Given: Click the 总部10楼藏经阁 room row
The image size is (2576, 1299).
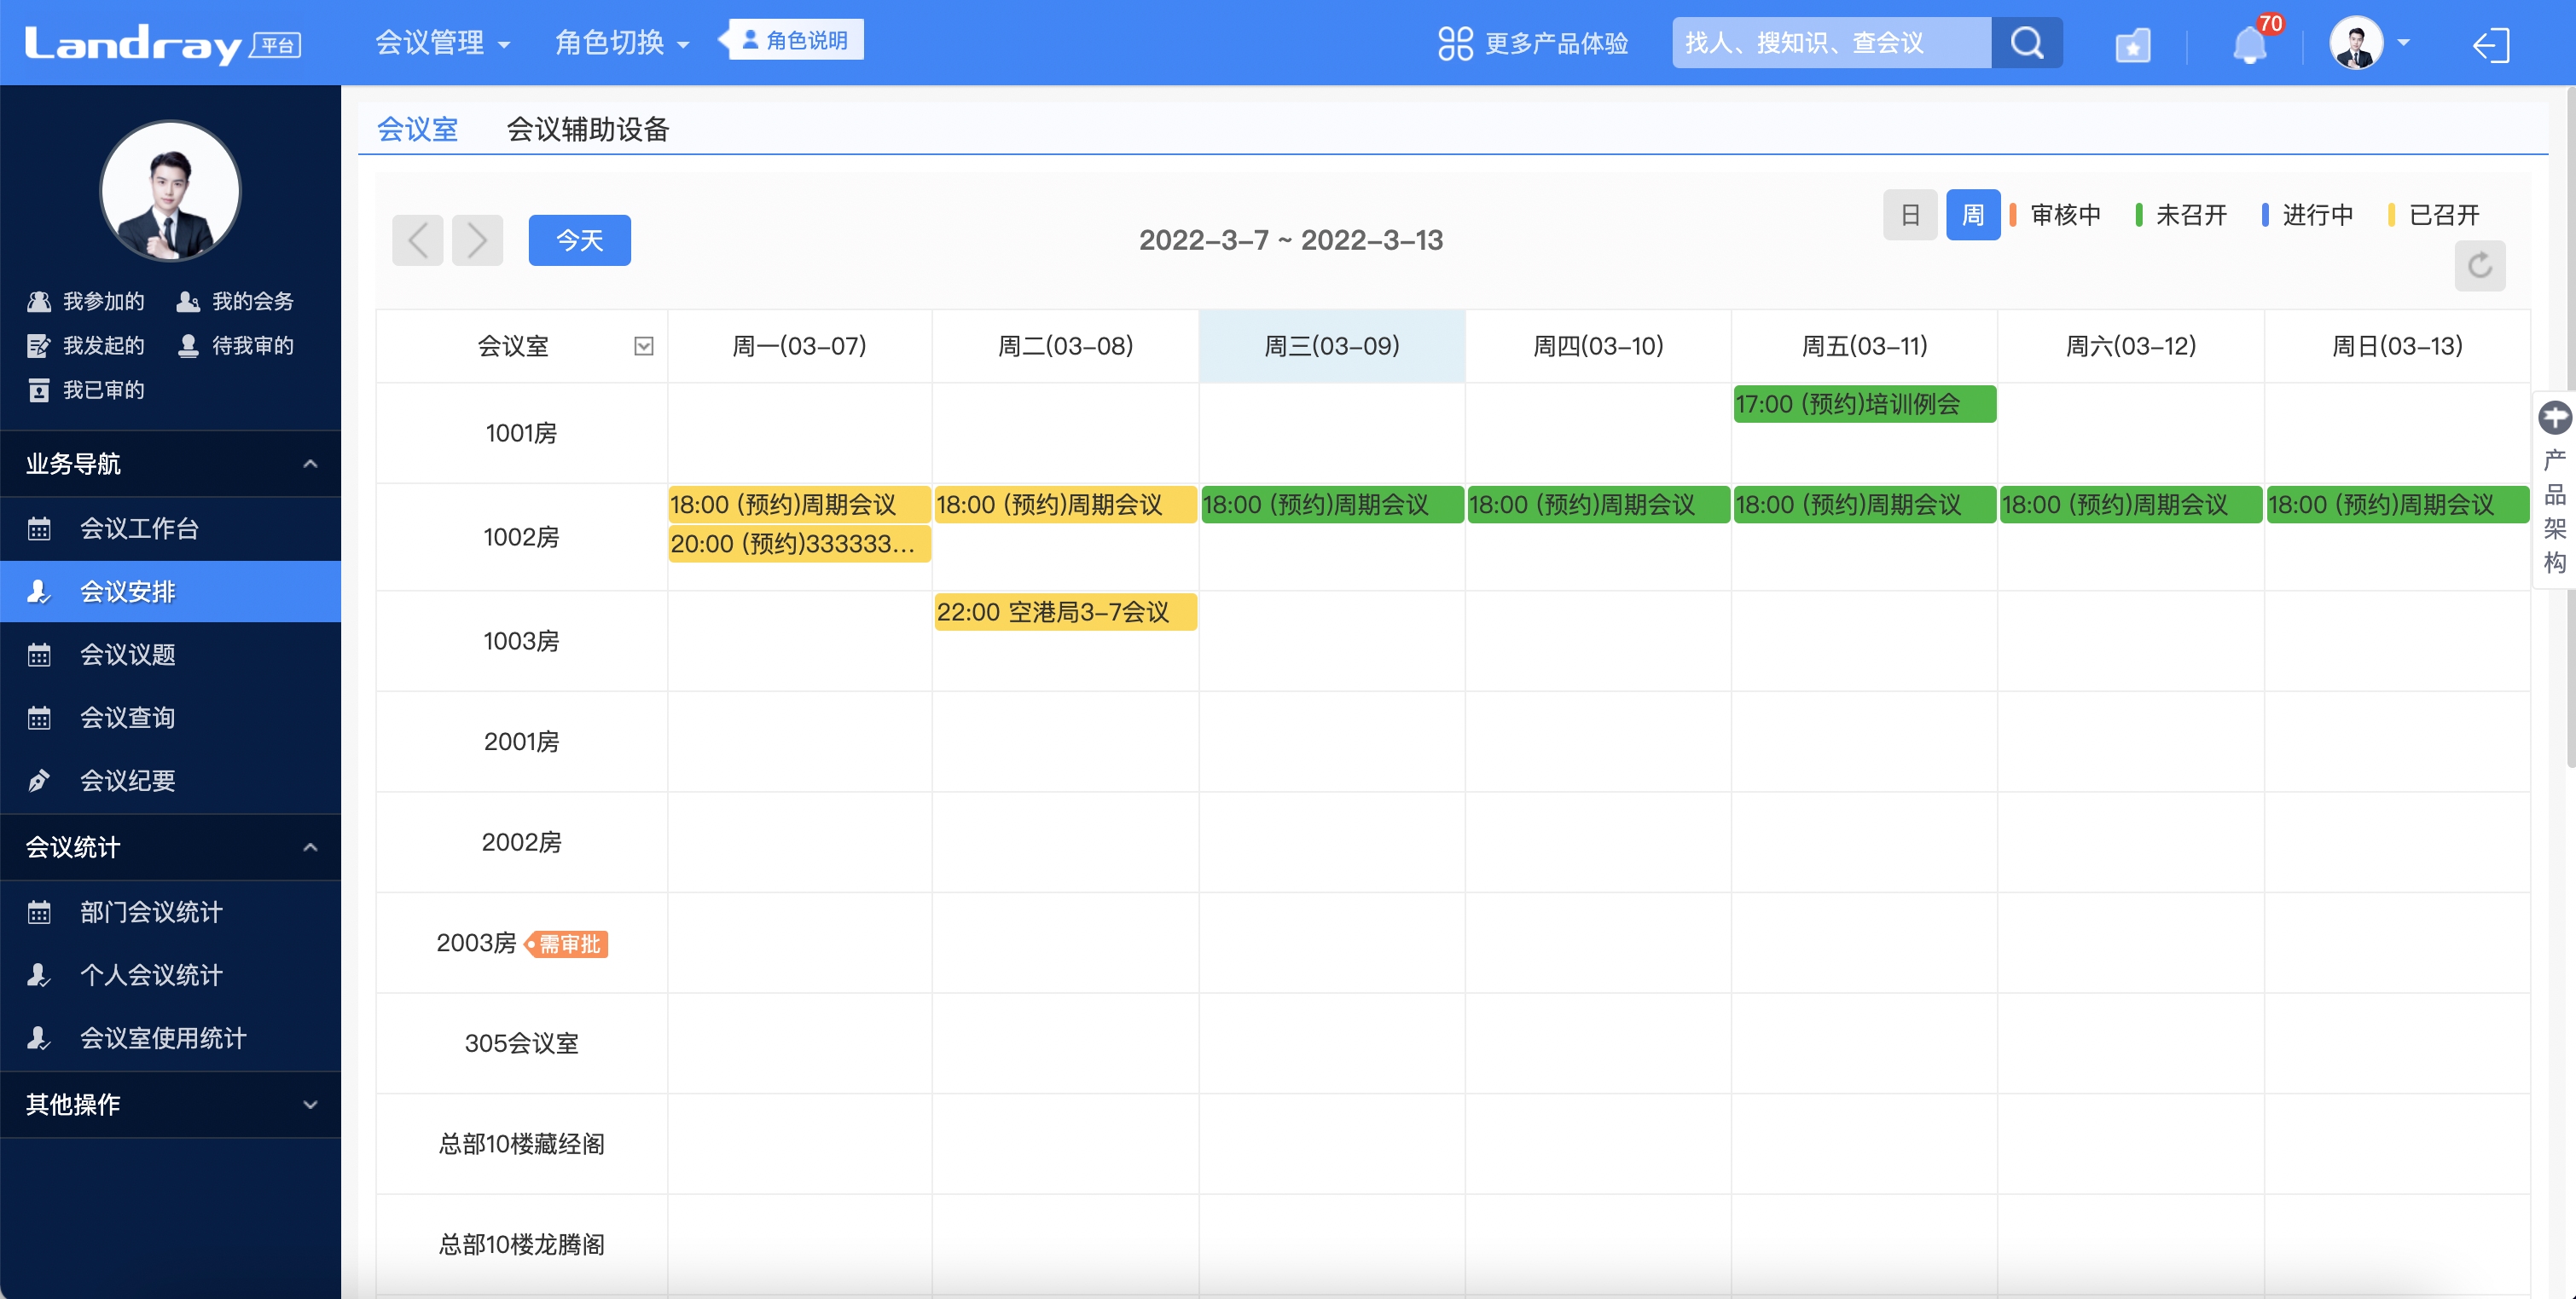Looking at the screenshot, I should 522,1144.
